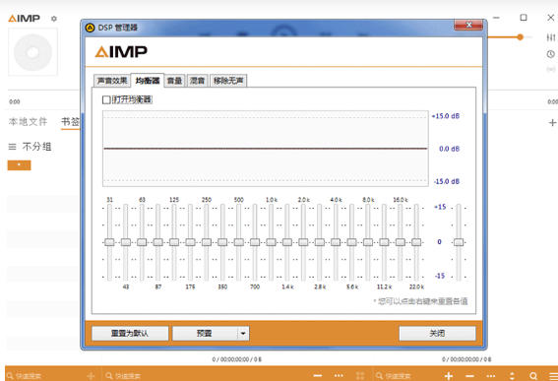Viewport: 558px width, 381px height.
Task: Switch to the 声音效果 tab
Action: coord(112,81)
